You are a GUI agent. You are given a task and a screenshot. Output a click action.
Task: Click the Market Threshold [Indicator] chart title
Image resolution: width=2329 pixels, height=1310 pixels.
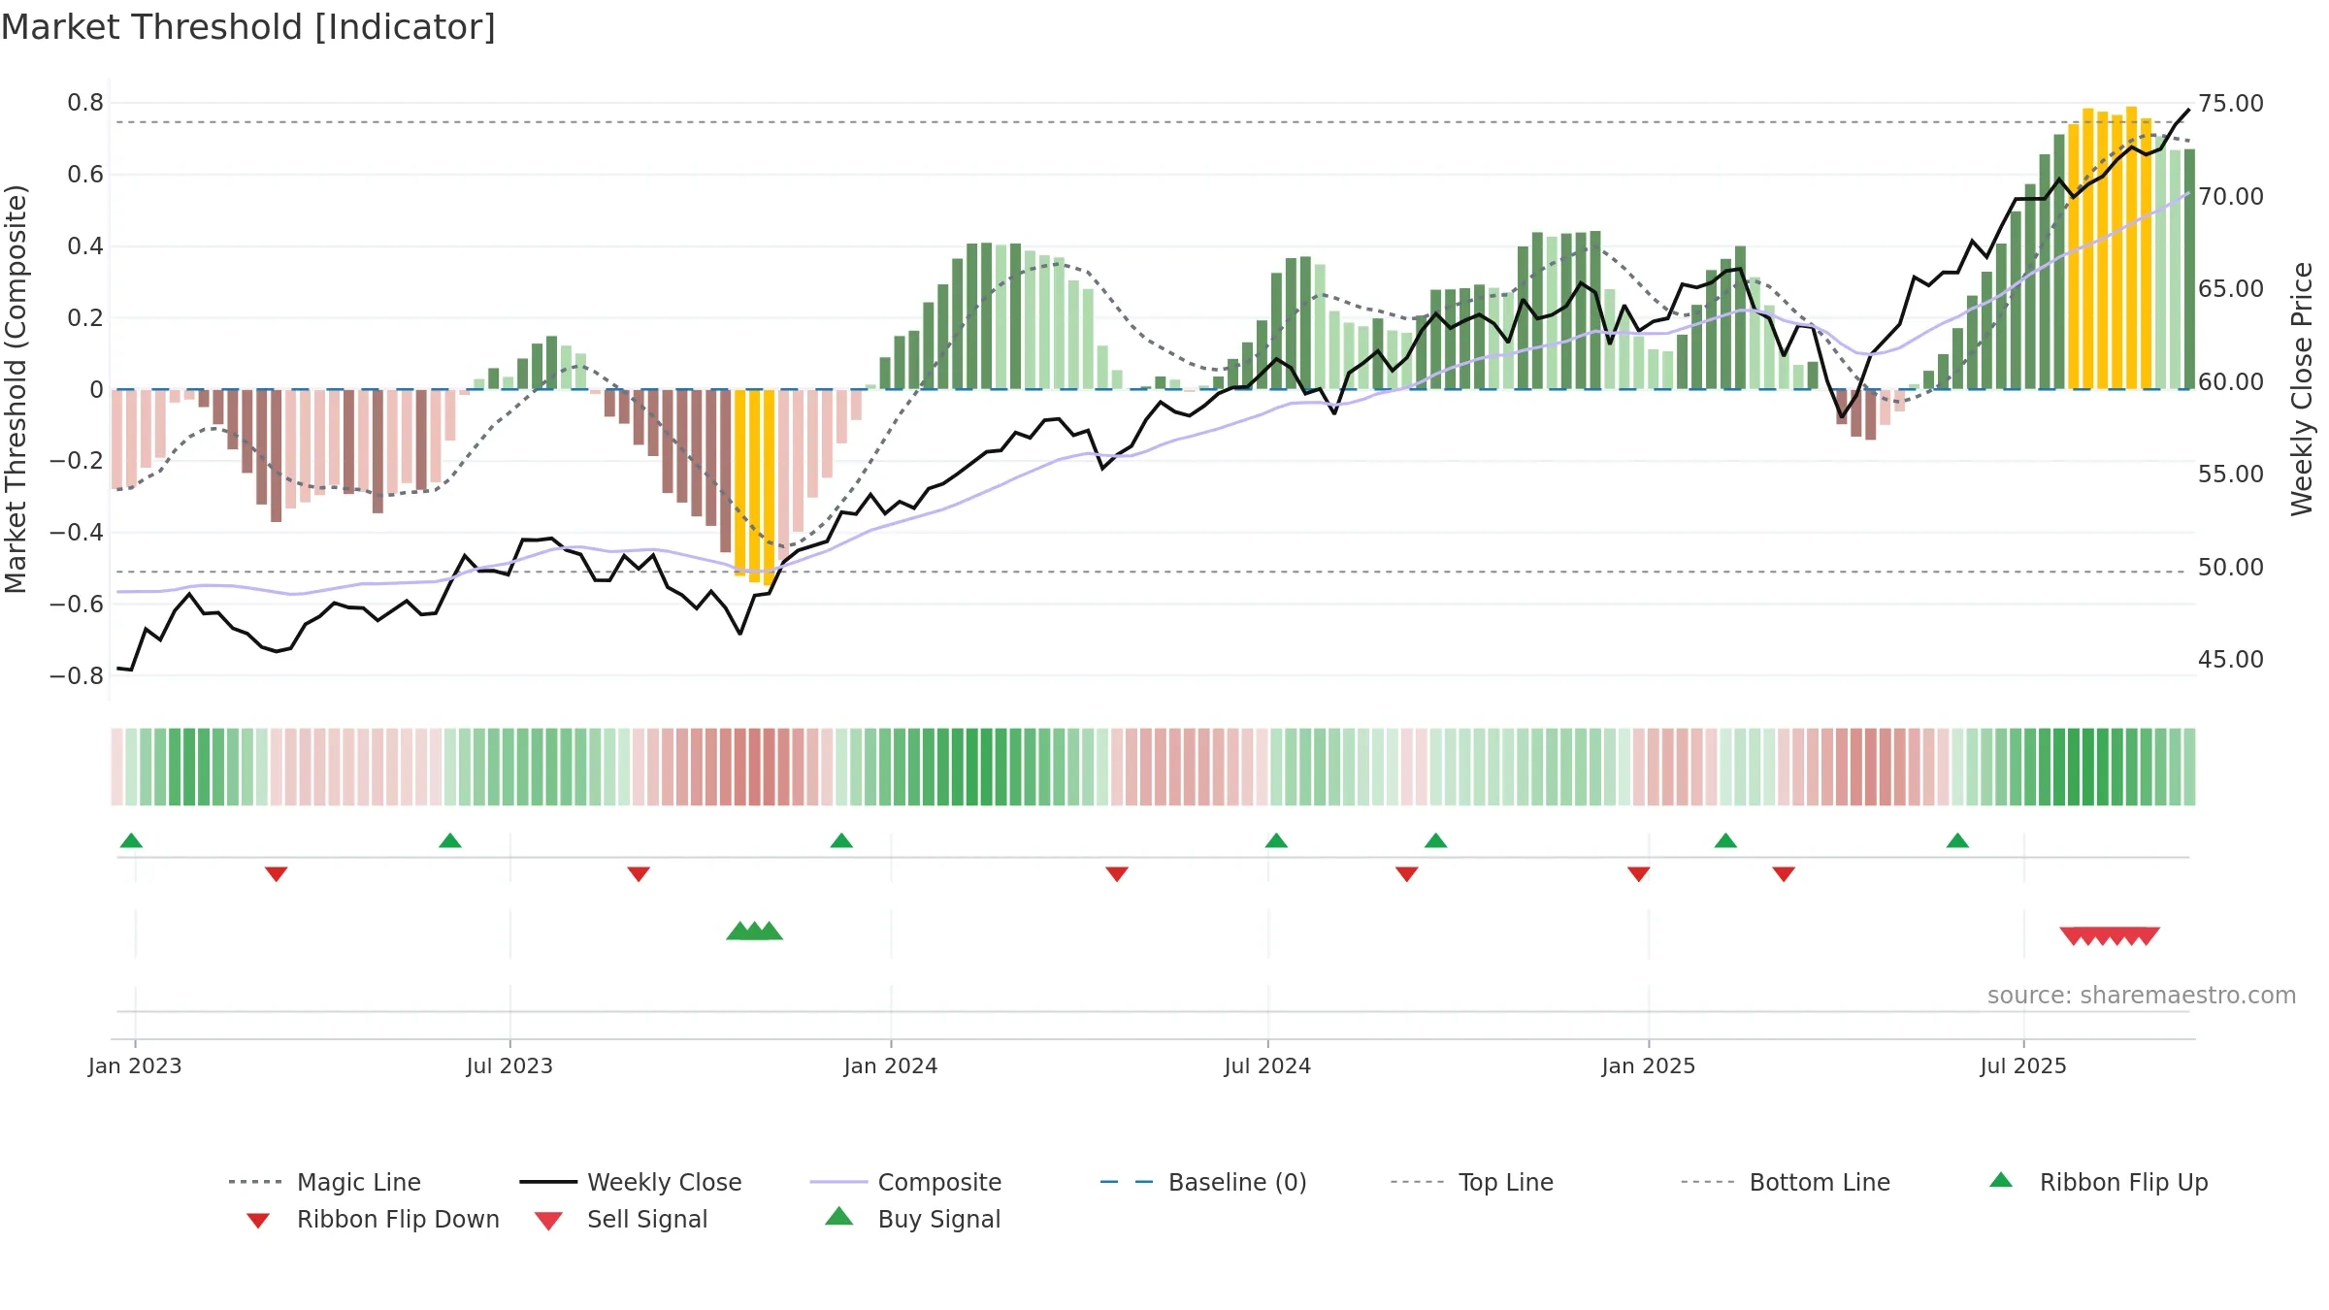coord(248,27)
